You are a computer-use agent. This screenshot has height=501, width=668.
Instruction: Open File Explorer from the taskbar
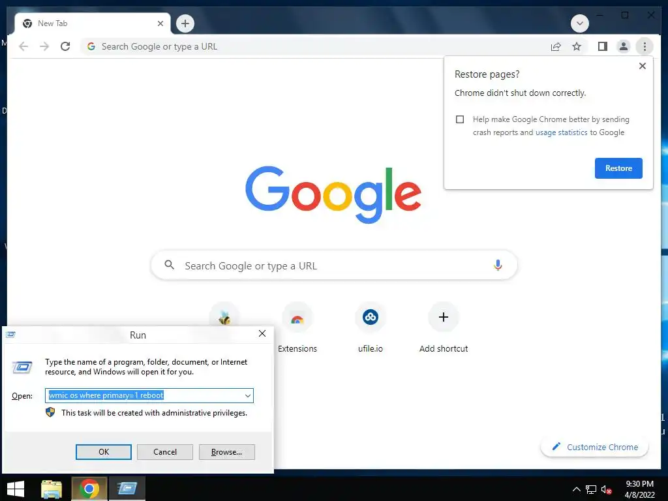[52, 489]
